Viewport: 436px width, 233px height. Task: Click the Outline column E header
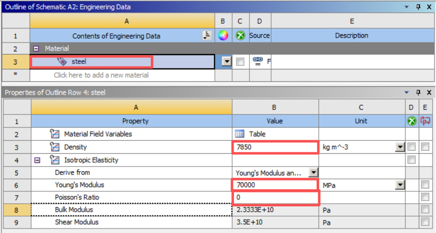(352, 21)
